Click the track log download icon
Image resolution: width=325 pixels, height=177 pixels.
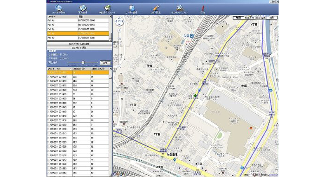click(x=107, y=9)
